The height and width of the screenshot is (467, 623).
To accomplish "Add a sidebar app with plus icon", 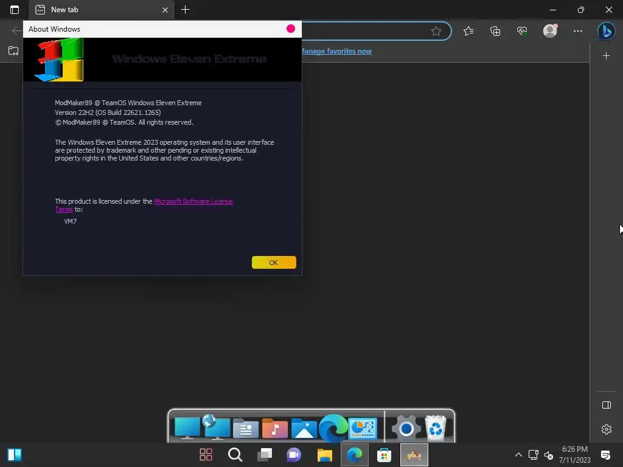I will click(607, 56).
